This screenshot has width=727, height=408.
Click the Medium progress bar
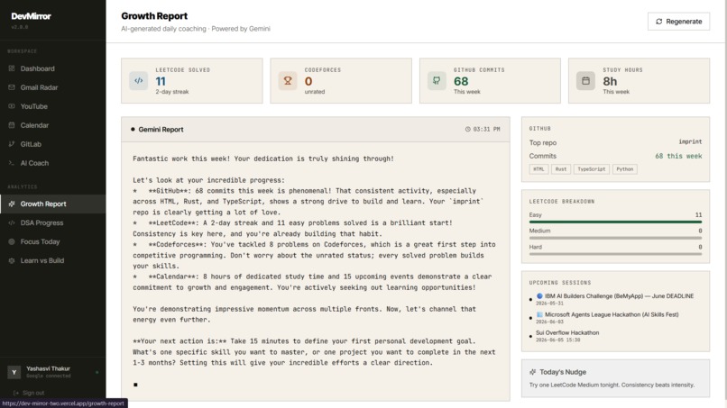pyautogui.click(x=615, y=238)
